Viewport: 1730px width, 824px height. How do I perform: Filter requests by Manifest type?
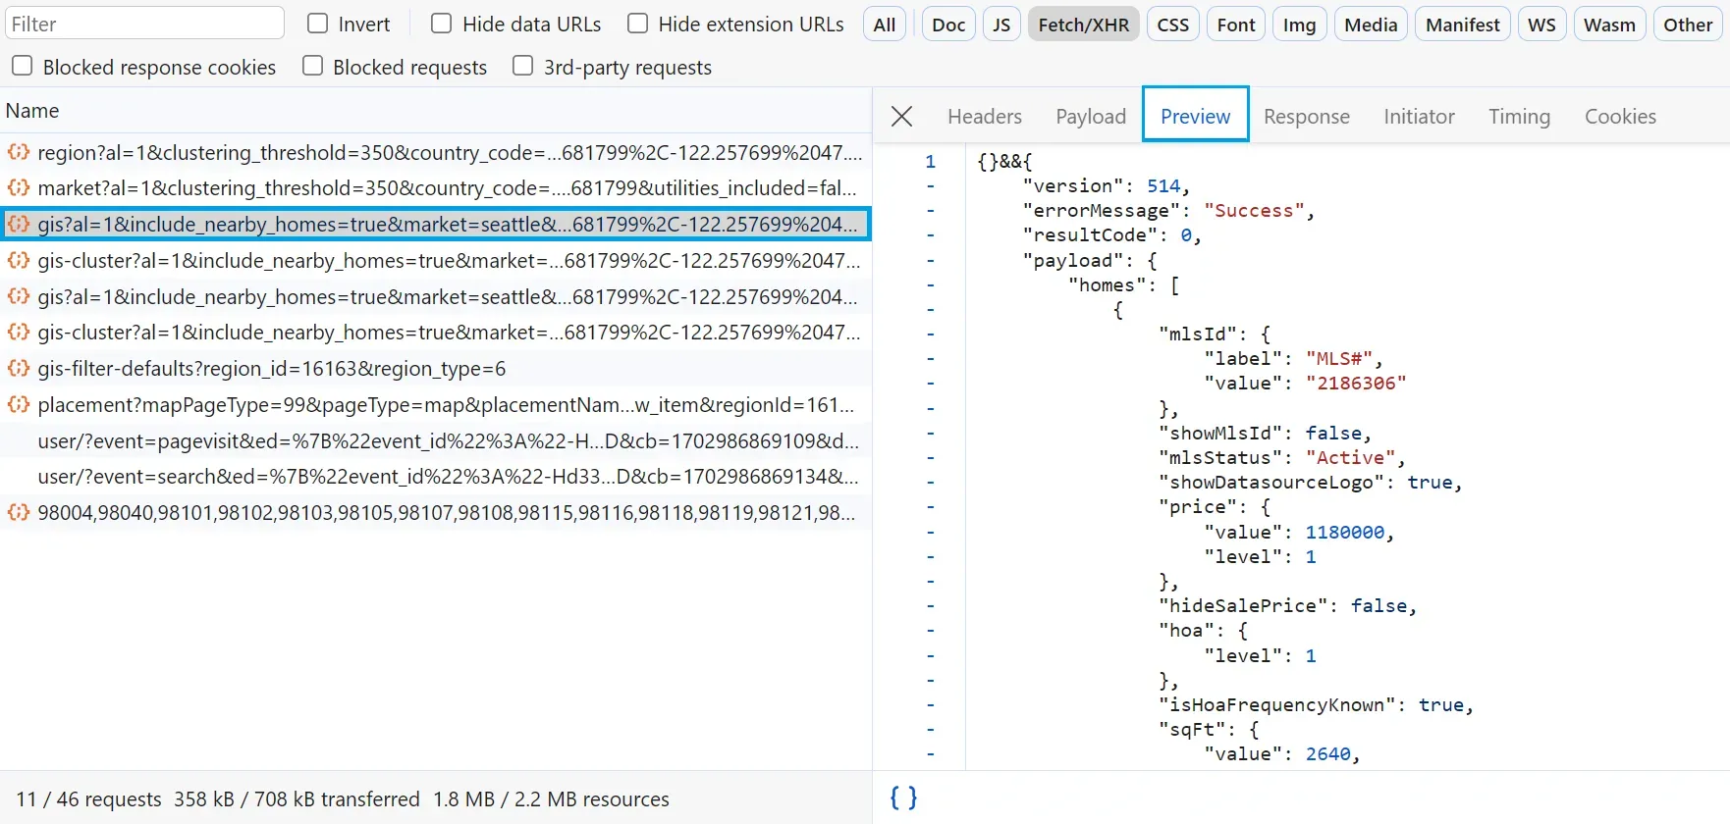1463,25
